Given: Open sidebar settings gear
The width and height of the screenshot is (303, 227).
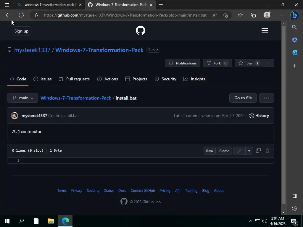Looking at the screenshot, I should [294, 208].
